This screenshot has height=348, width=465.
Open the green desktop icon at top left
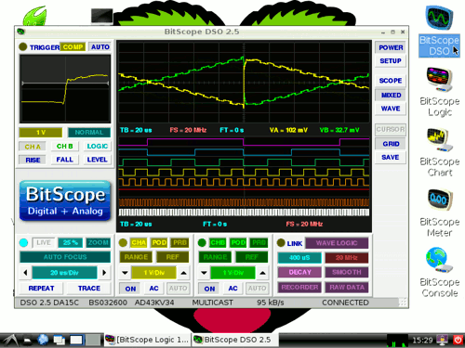[35, 16]
